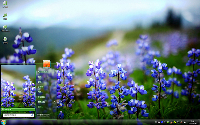Open the 网络 (Network) desktop icon
The image size is (200, 125).
pos(5,16)
